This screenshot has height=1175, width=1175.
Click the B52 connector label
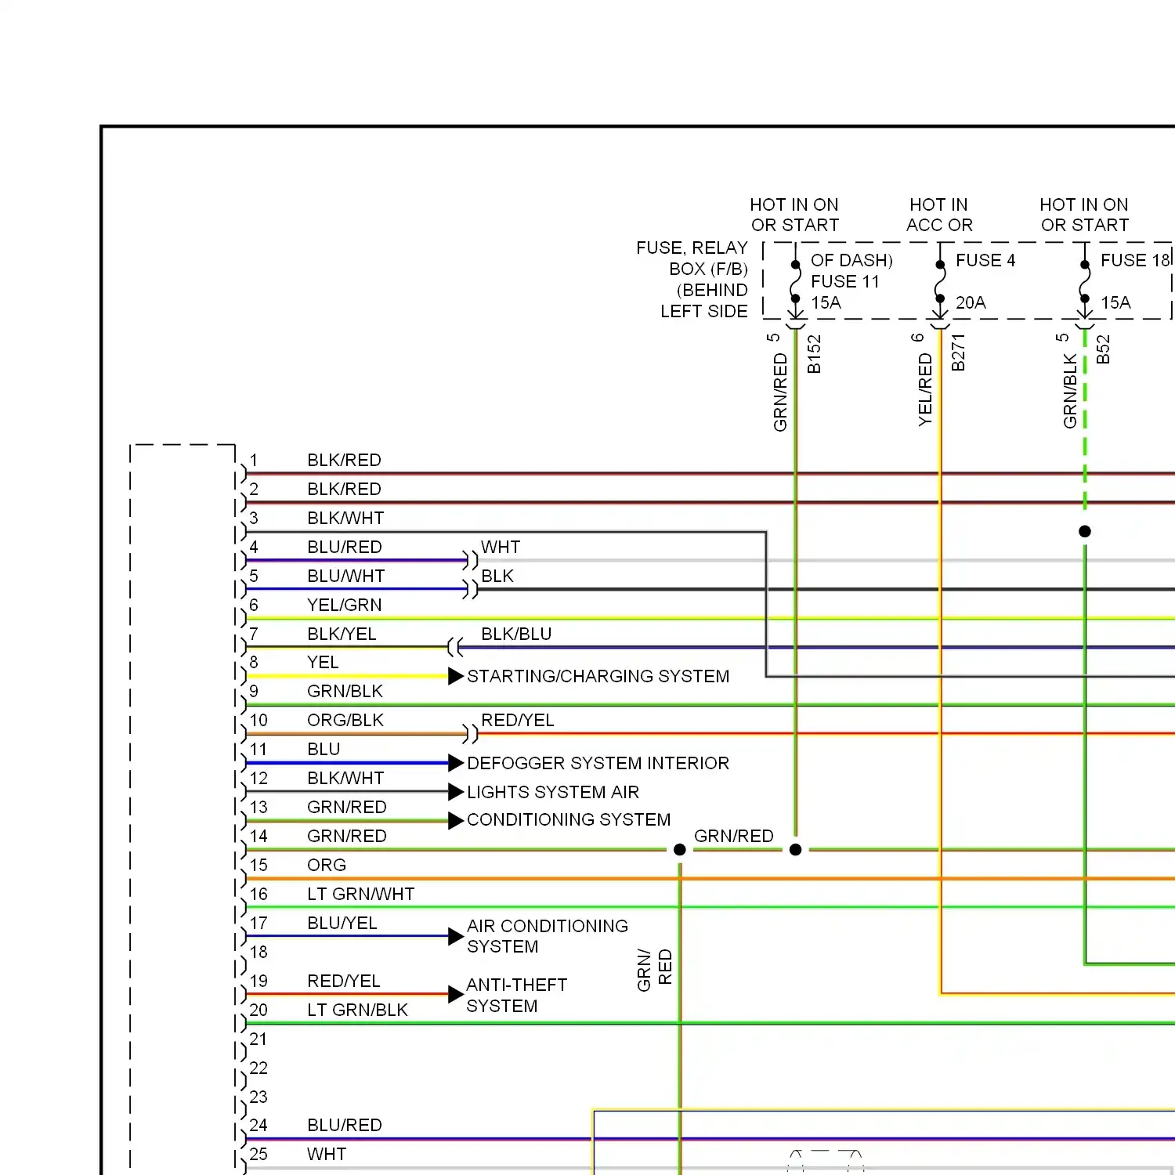1103,349
